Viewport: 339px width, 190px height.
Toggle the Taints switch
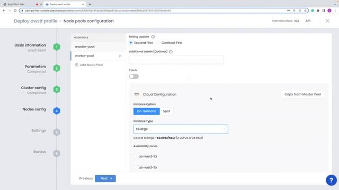(134, 77)
